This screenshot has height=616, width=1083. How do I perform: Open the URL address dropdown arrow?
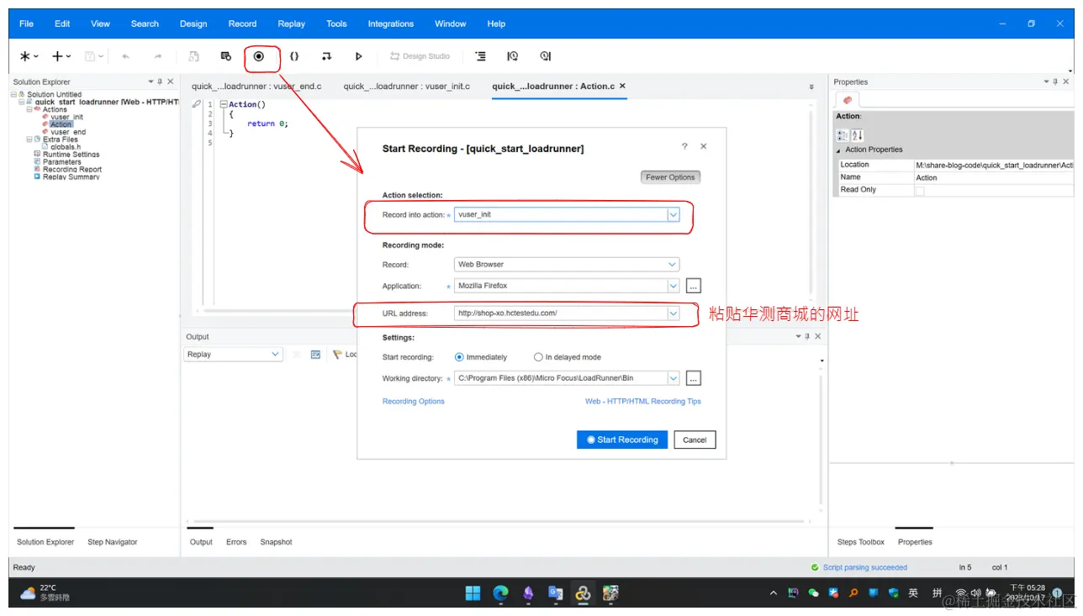coord(673,313)
